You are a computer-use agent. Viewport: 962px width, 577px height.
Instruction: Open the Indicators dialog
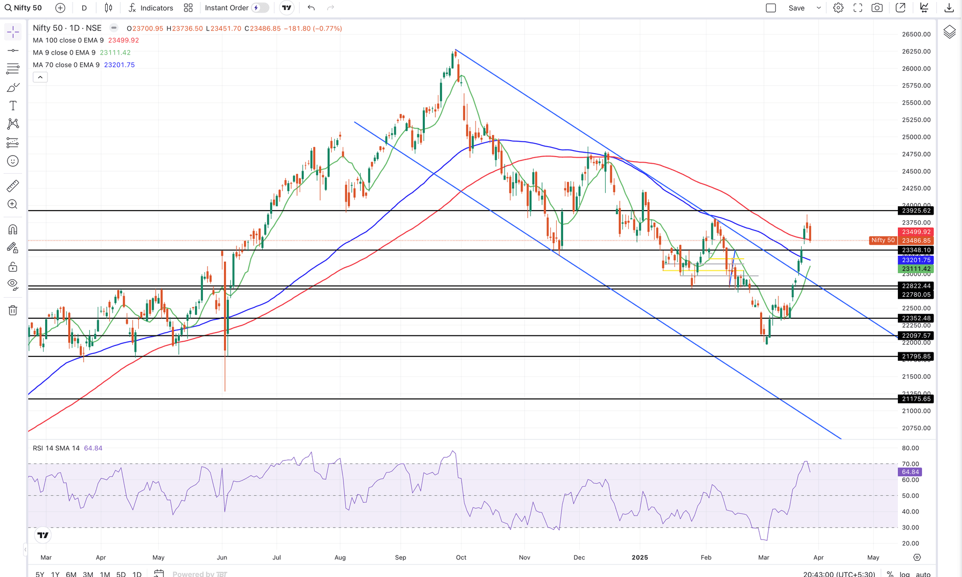coord(150,8)
